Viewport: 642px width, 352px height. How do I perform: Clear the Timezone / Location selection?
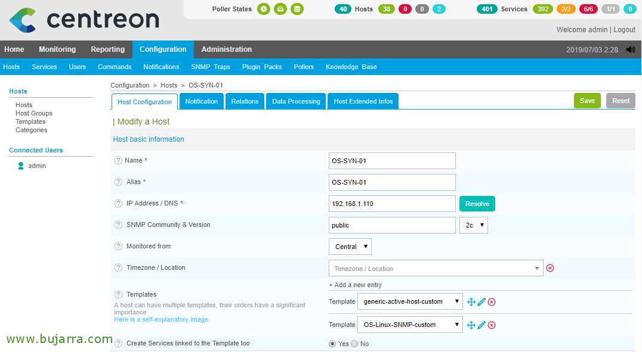click(550, 268)
